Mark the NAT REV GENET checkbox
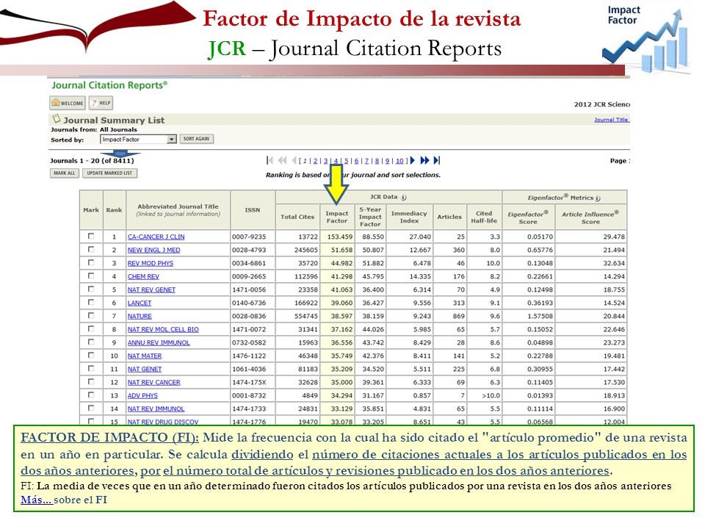705x529 pixels. click(x=91, y=289)
